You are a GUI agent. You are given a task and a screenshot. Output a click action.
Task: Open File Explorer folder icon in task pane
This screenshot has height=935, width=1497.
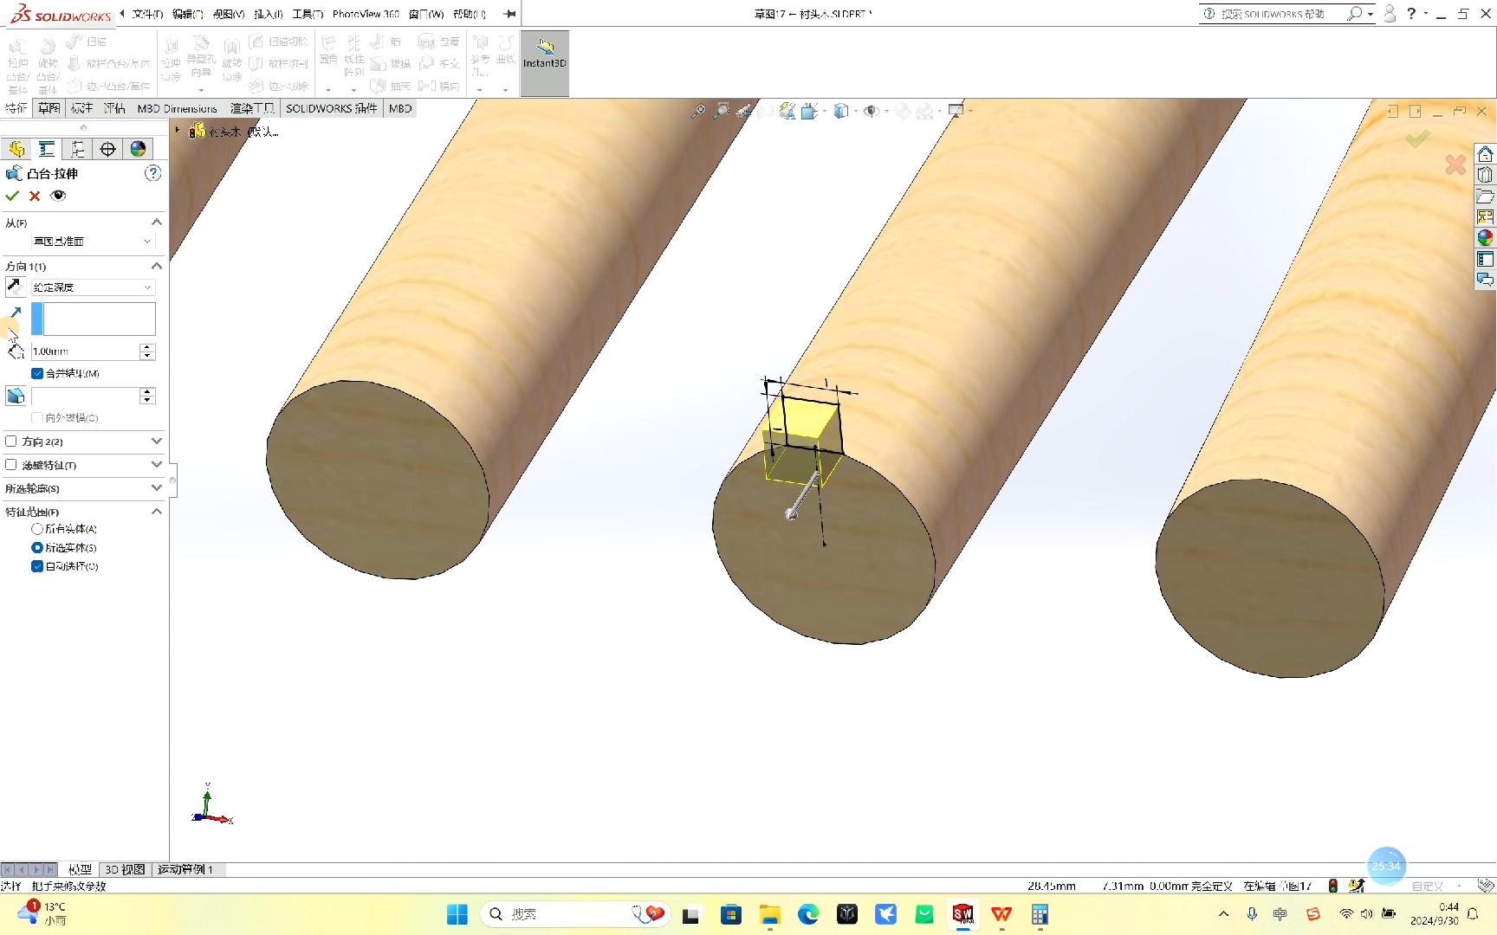1485,196
